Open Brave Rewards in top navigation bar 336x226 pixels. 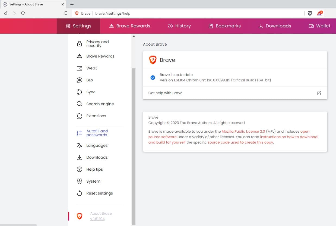pyautogui.click(x=130, y=26)
